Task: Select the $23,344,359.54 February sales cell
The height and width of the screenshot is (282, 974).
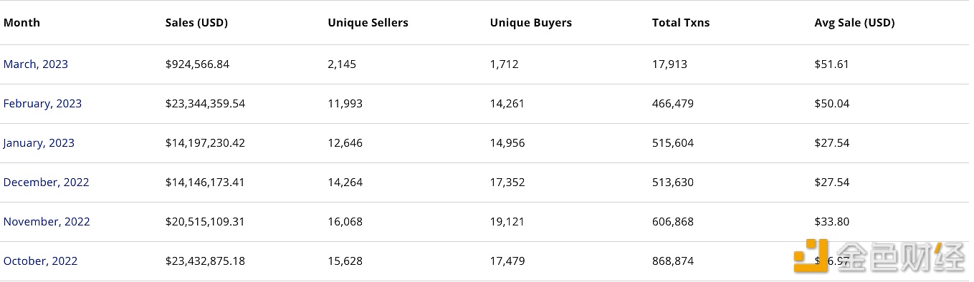Action: point(205,104)
